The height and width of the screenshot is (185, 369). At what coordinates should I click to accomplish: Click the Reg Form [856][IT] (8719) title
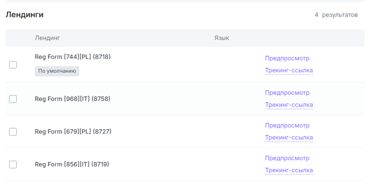pos(72,164)
